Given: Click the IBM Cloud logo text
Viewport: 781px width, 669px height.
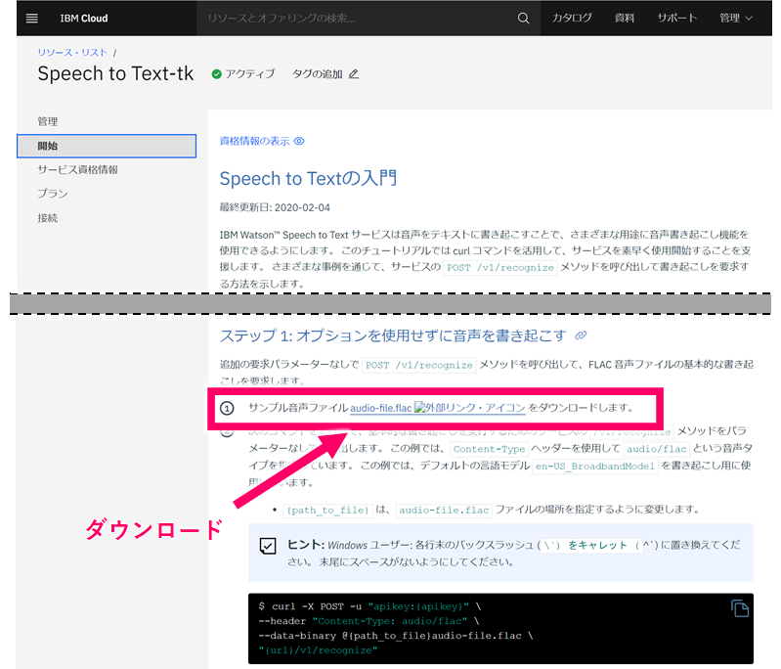Looking at the screenshot, I should click(84, 19).
